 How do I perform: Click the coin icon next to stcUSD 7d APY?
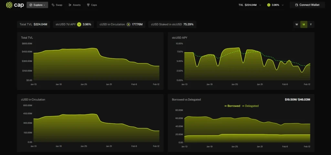79,24
